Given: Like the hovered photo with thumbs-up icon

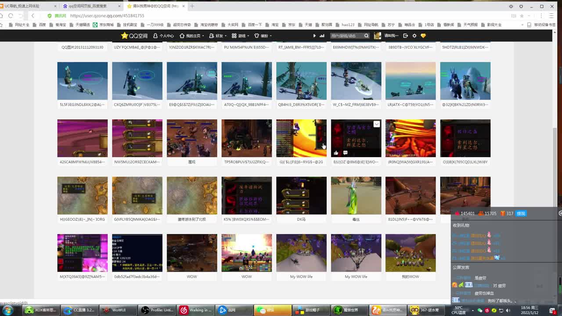Looking at the screenshot, I should pos(336,153).
